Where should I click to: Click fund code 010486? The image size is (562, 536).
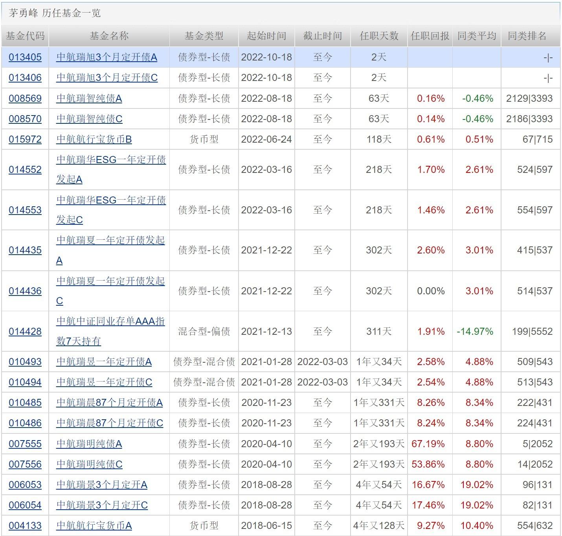(x=25, y=423)
